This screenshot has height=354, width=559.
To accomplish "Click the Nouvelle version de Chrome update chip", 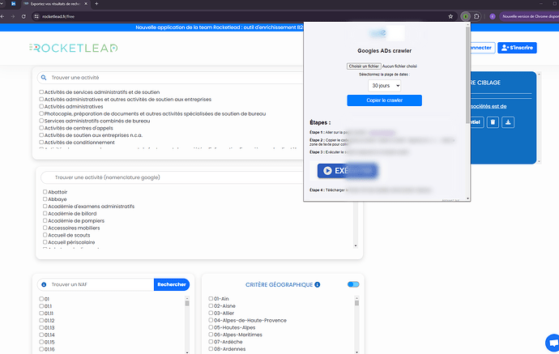I will 530,16.
